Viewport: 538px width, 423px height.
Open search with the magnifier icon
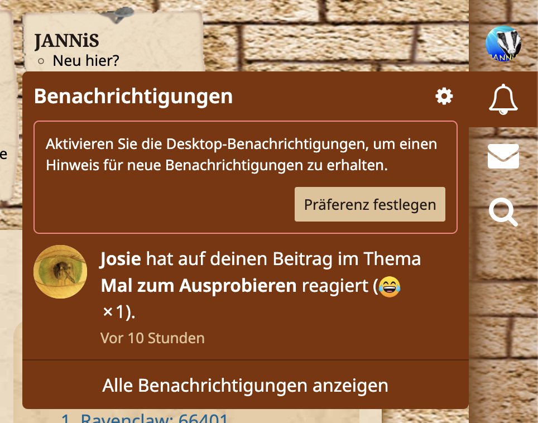point(503,212)
